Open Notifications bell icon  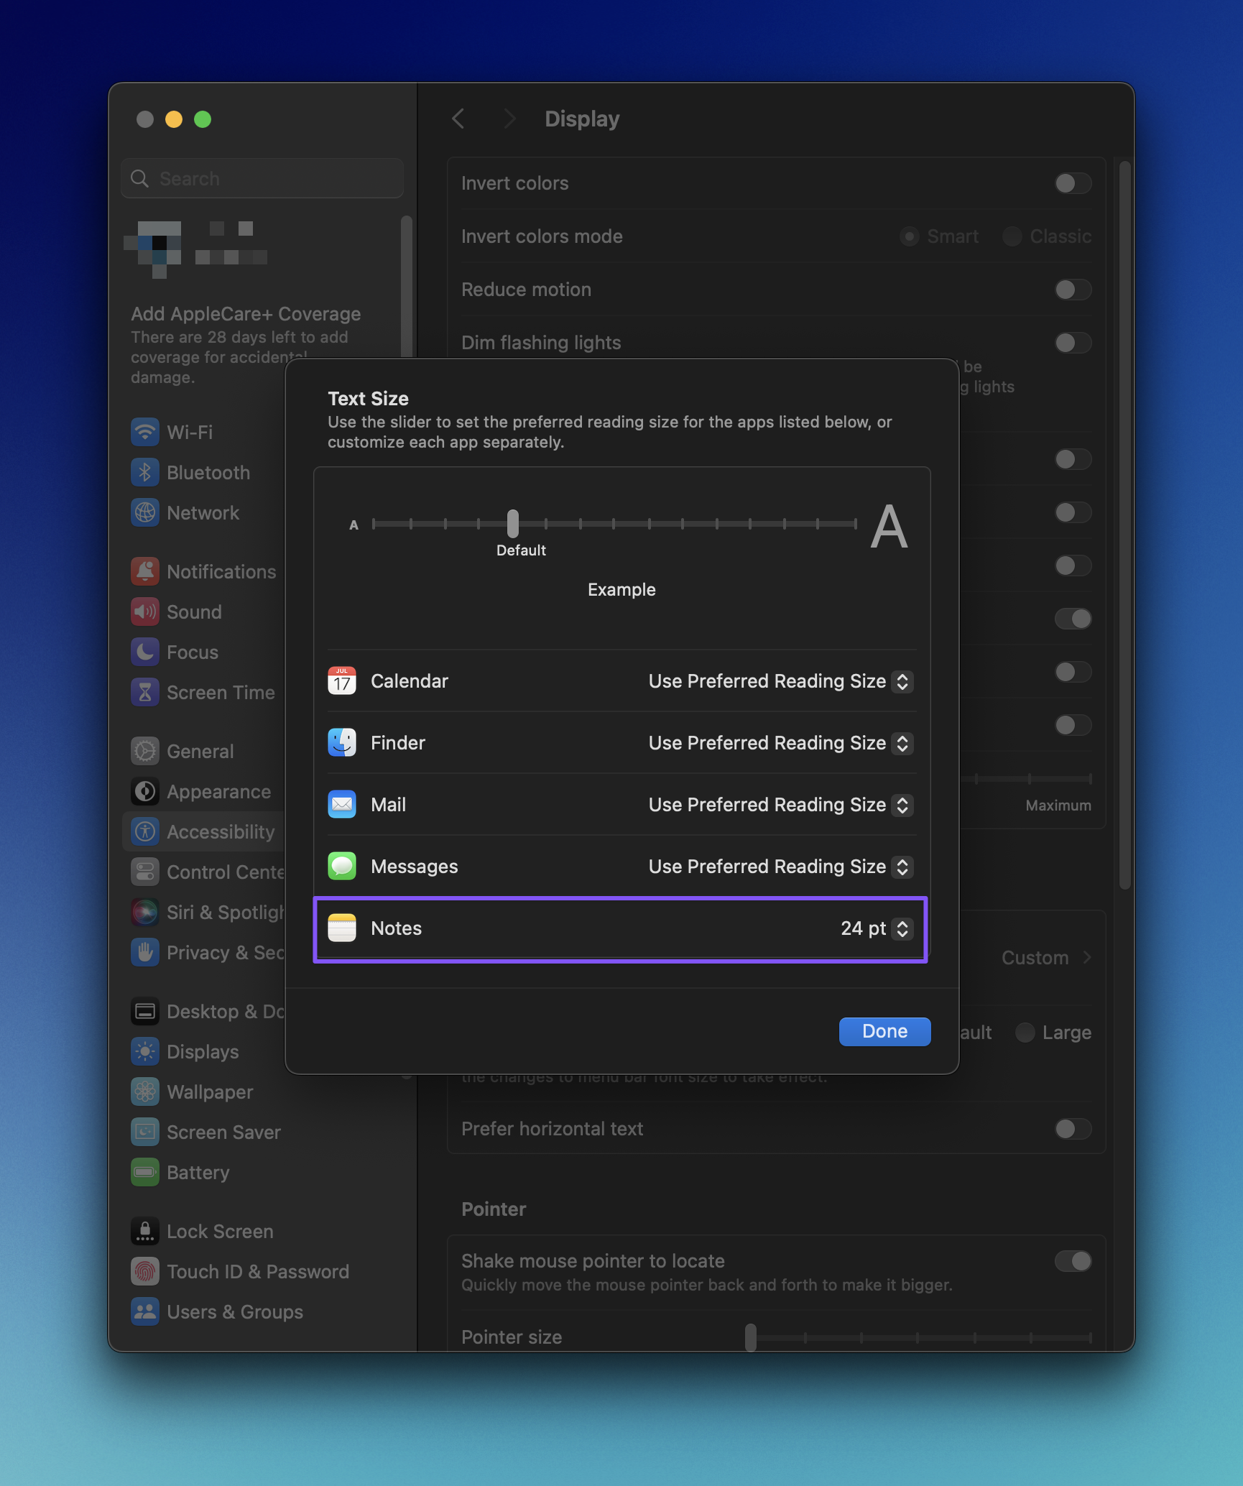coord(145,571)
